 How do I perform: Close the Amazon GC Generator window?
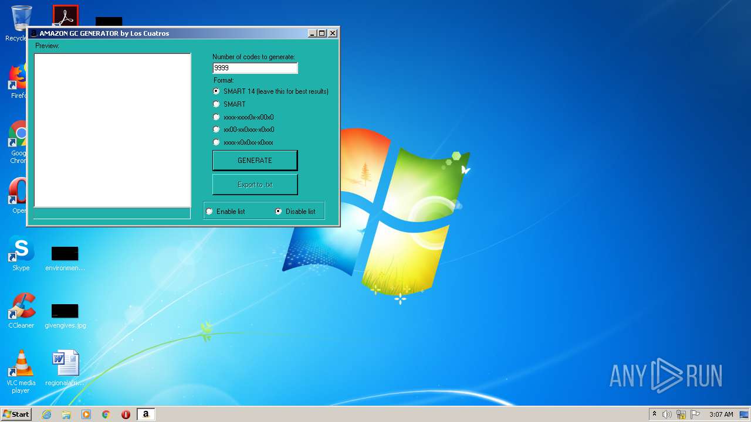(333, 33)
